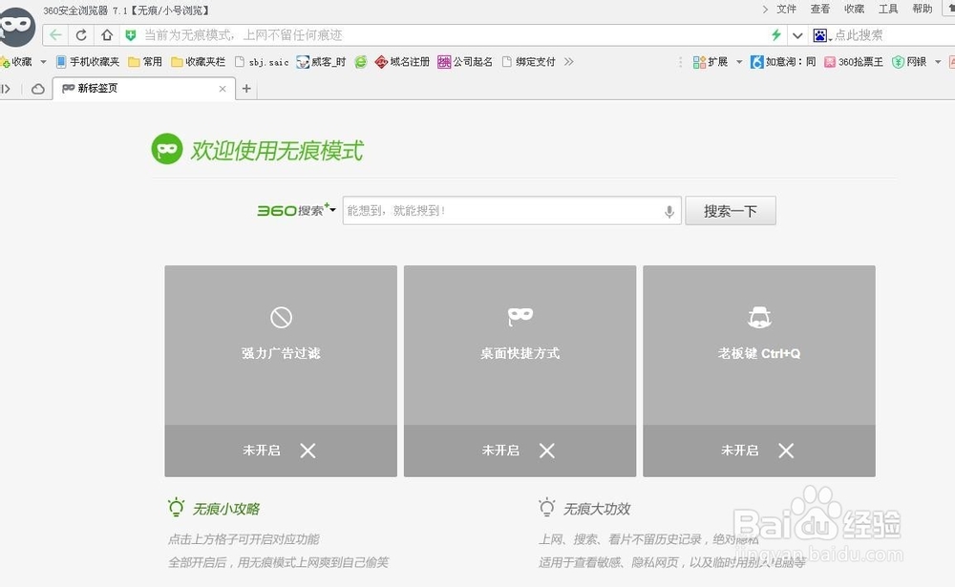
Task: Open the 域名注册 bookmark
Action: pos(402,61)
